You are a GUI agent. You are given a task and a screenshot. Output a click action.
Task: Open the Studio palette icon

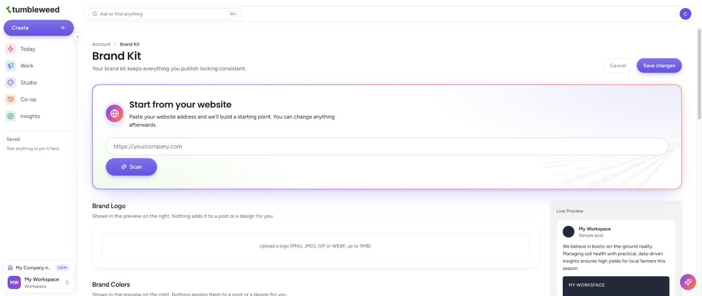(11, 83)
